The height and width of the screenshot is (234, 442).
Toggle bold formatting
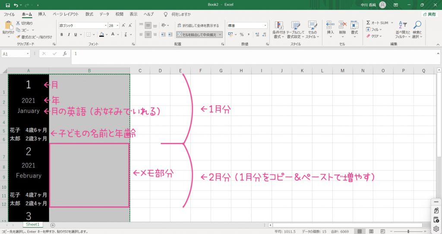pos(62,34)
